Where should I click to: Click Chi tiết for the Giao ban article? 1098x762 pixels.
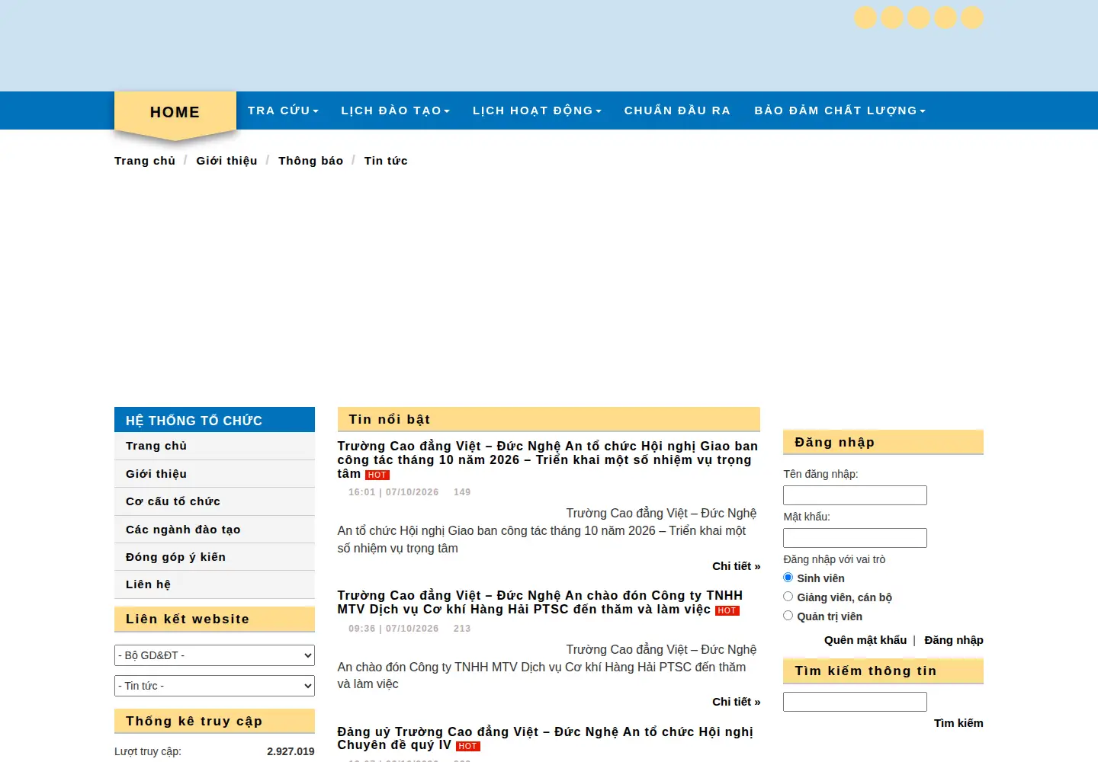[x=737, y=566]
